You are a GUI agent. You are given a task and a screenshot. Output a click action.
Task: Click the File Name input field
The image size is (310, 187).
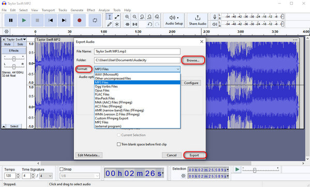click(137, 52)
